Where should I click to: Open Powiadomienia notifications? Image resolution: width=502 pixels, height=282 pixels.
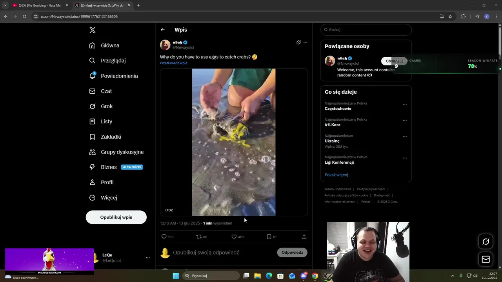(114, 76)
